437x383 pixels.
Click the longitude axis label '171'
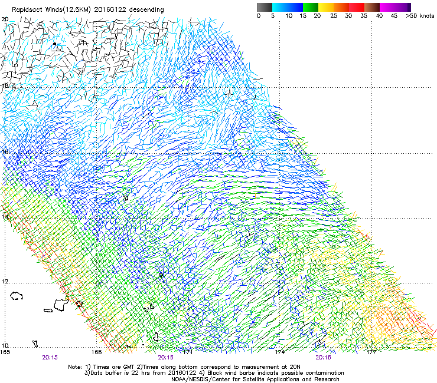tap(188, 352)
